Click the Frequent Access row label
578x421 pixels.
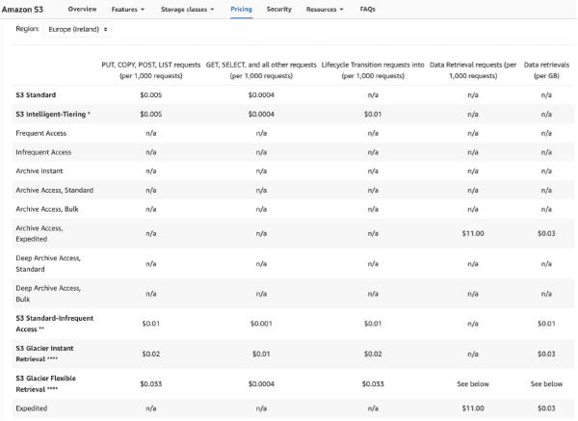coord(40,134)
